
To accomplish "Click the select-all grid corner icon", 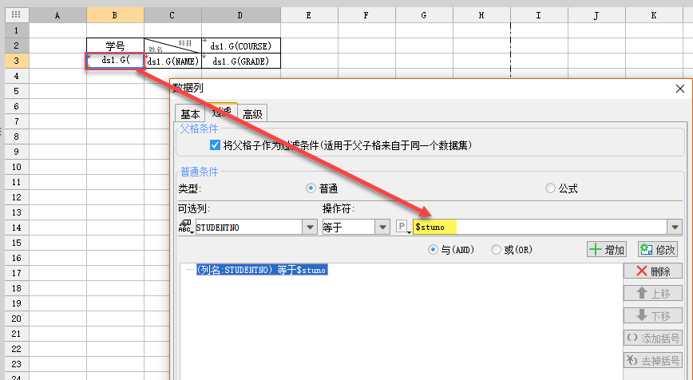I will 16,14.
